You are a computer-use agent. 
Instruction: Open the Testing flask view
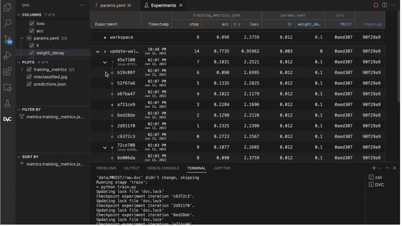coord(7,104)
